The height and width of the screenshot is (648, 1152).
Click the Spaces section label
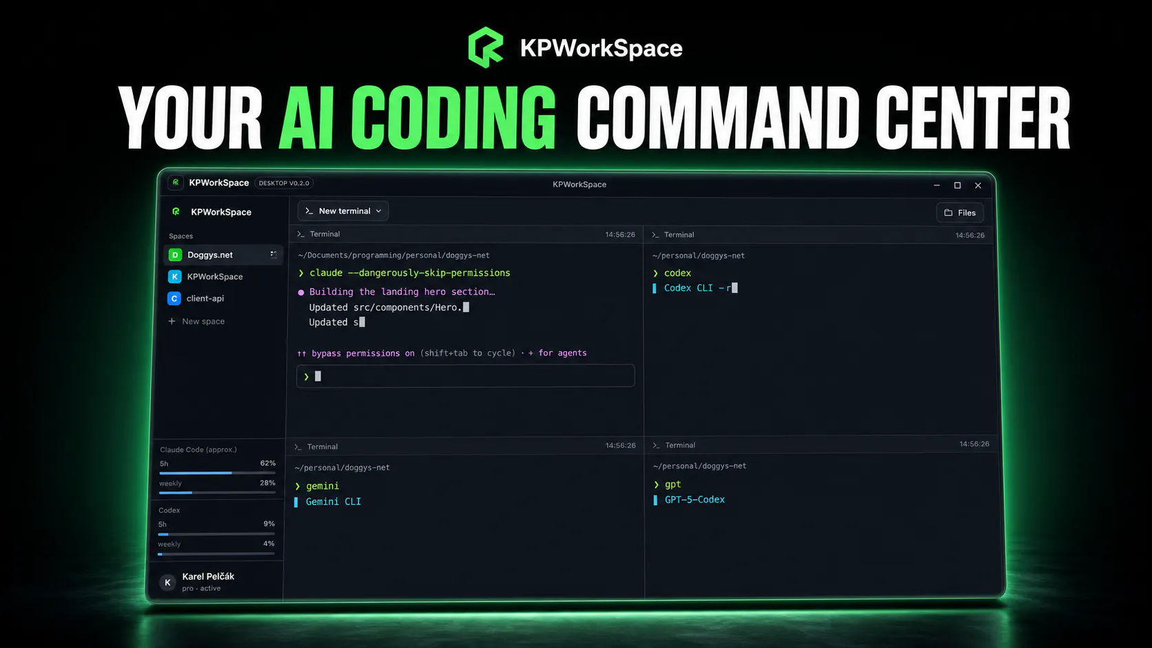(x=181, y=236)
